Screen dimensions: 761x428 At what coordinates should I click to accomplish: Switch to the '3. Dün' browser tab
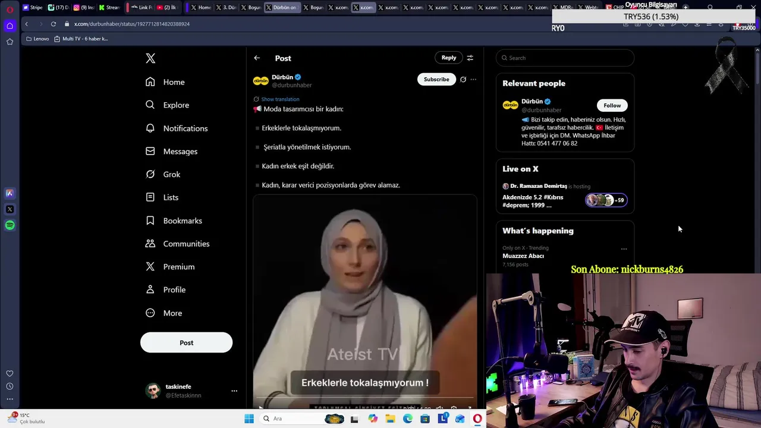click(x=226, y=8)
